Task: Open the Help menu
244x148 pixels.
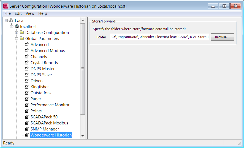Action: click(x=43, y=13)
